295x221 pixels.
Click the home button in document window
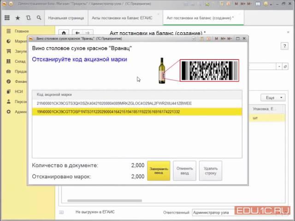[64, 33]
